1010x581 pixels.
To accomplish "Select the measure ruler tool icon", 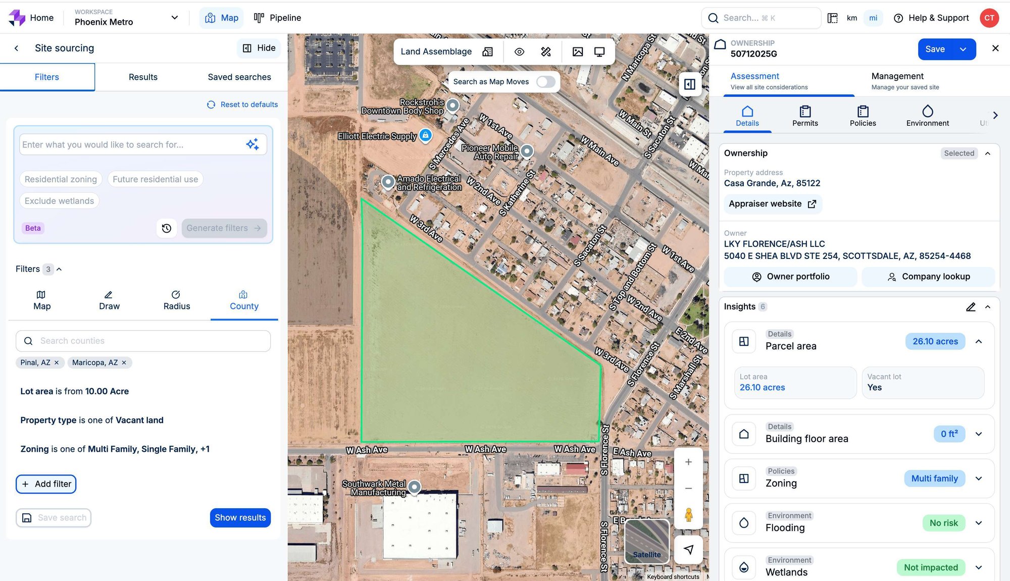I will (546, 51).
